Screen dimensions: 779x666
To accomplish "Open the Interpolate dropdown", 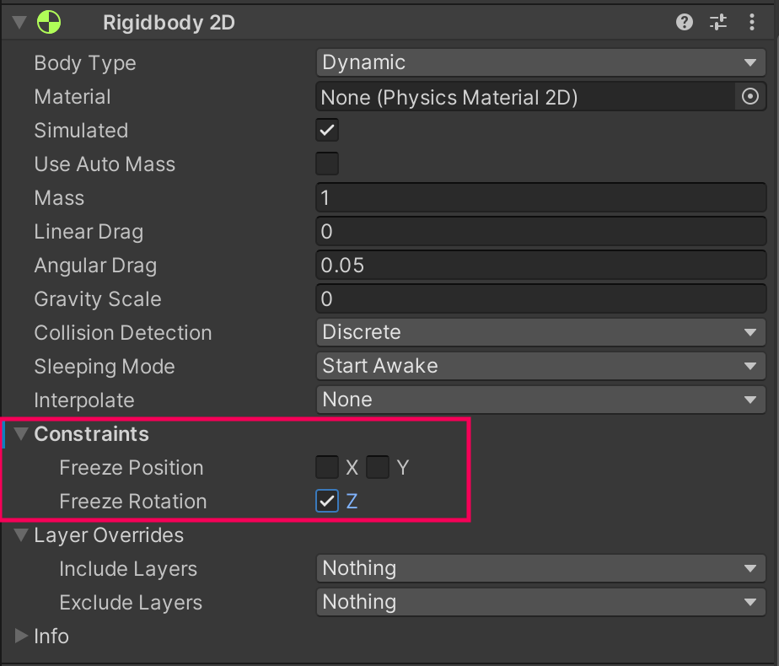I will tap(540, 400).
